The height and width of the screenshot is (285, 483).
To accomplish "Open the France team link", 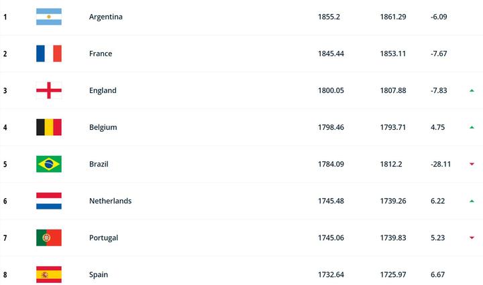I will [101, 54].
